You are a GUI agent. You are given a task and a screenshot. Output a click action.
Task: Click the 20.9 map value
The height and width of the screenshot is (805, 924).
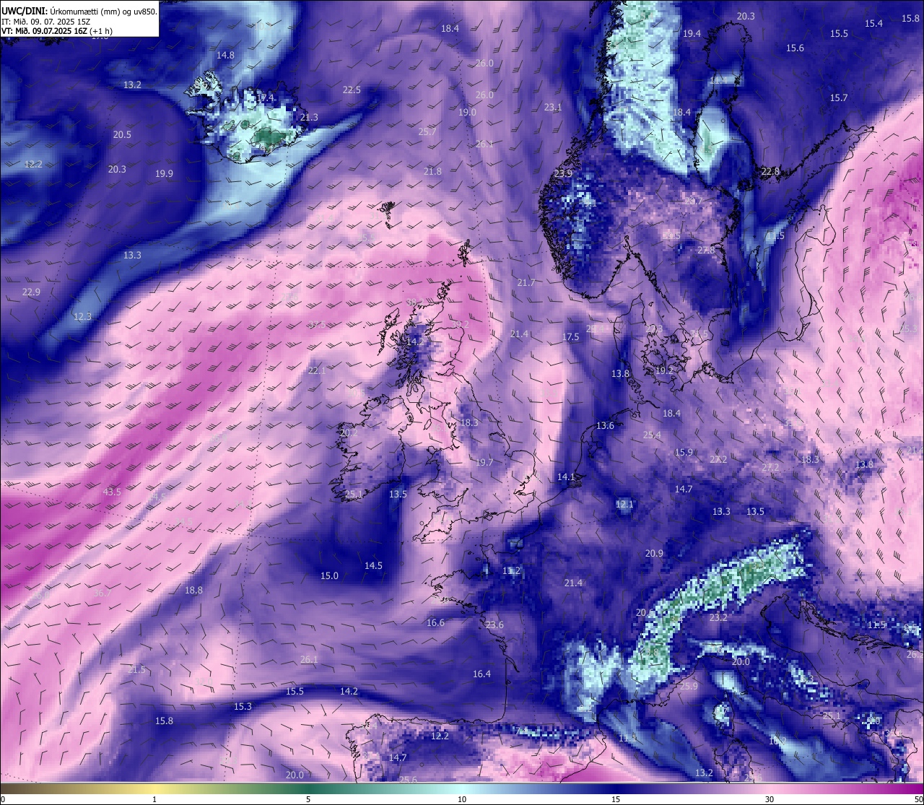(x=654, y=553)
